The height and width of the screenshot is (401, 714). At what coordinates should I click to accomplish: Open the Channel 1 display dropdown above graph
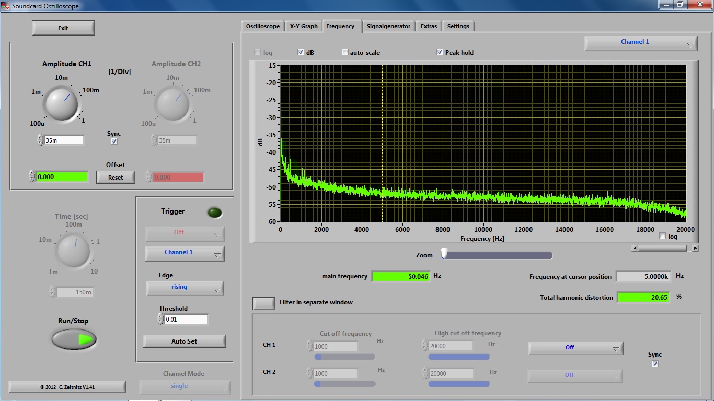(x=640, y=43)
